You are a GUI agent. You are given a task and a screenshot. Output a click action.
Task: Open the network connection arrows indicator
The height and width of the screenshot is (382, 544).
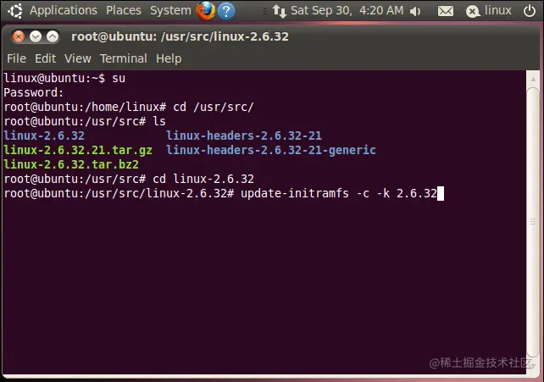(x=280, y=11)
